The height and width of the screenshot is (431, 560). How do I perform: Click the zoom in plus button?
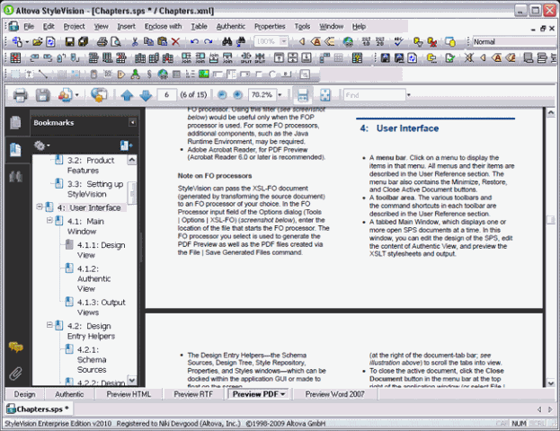(x=237, y=95)
